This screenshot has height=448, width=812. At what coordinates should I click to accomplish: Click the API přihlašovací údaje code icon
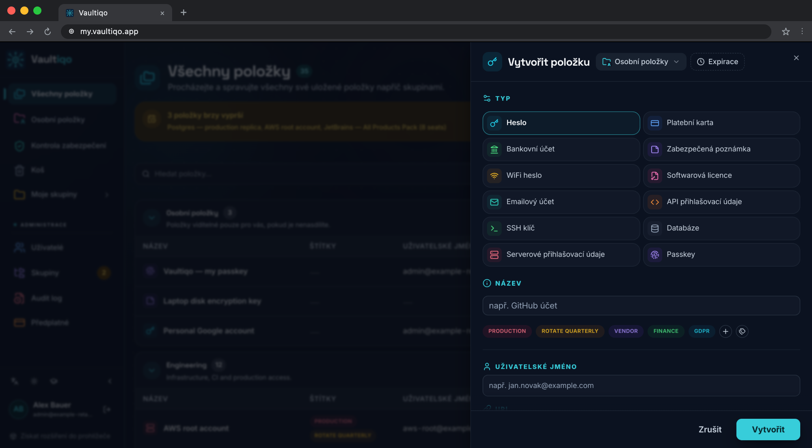pos(654,202)
